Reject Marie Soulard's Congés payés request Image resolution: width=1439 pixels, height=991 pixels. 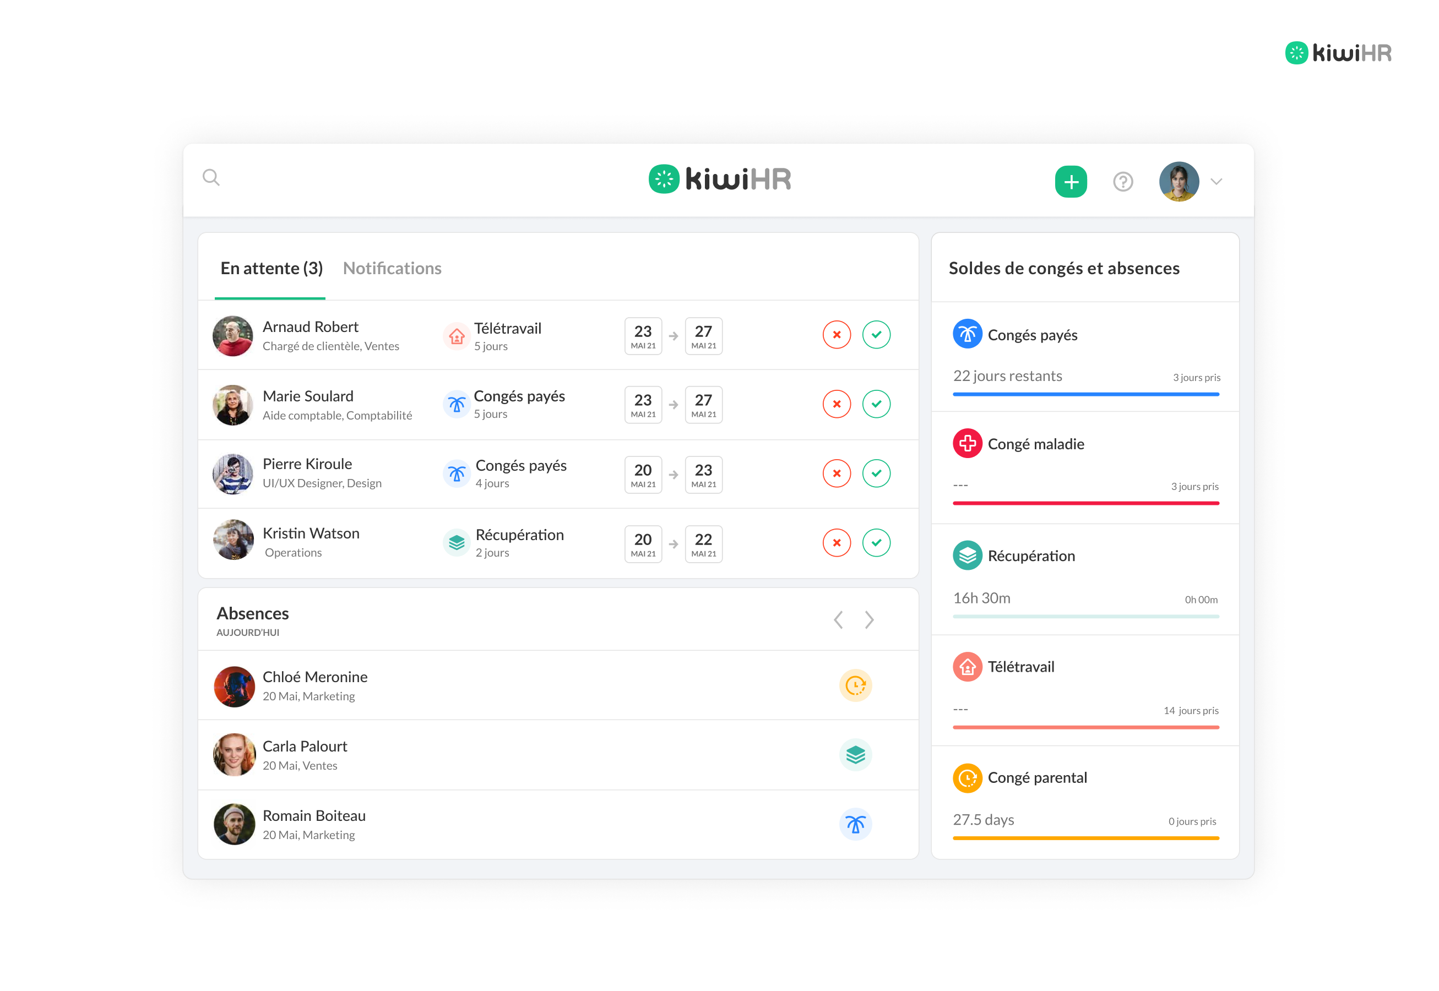(x=837, y=404)
